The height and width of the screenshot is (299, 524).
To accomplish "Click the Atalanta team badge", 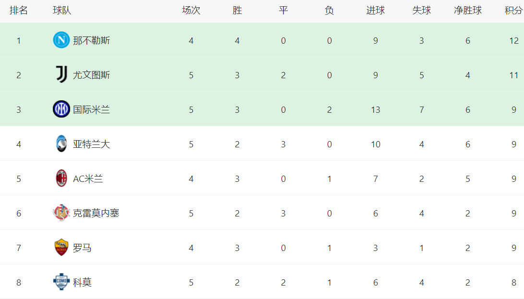I will pos(61,144).
